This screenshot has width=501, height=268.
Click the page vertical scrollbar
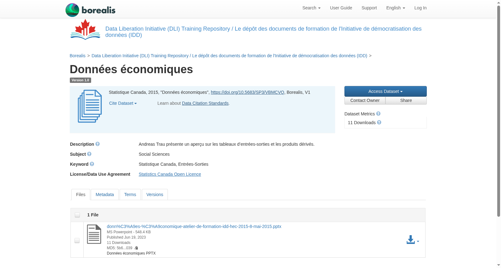coord(498,111)
